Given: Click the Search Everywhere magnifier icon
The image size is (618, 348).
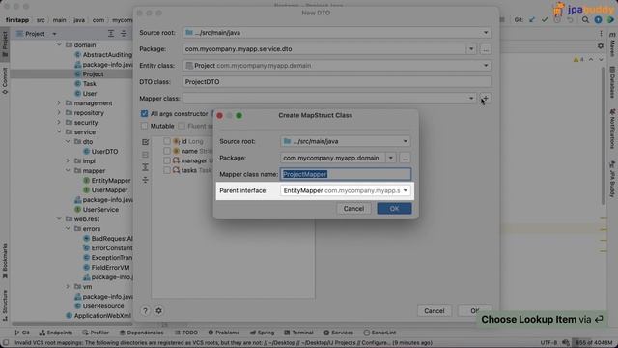Looking at the screenshot, I should [586, 19].
